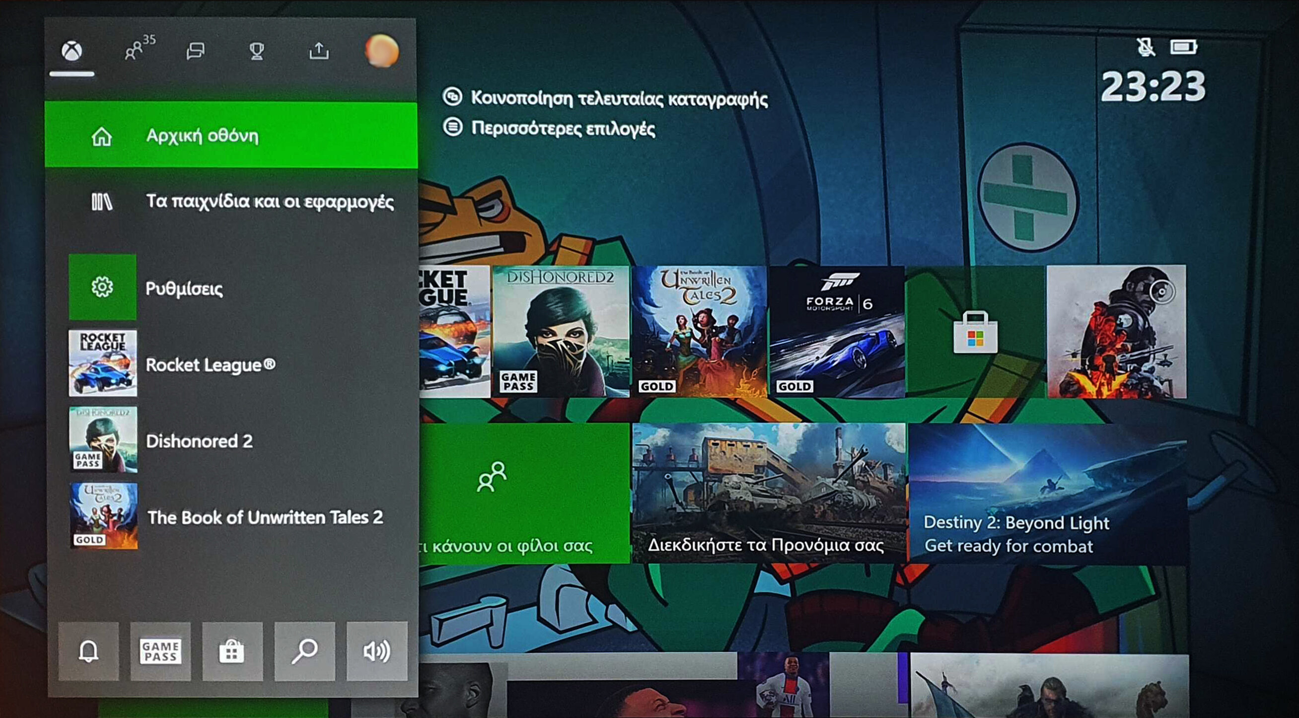Open notifications bell button
This screenshot has height=718, width=1299.
[89, 651]
